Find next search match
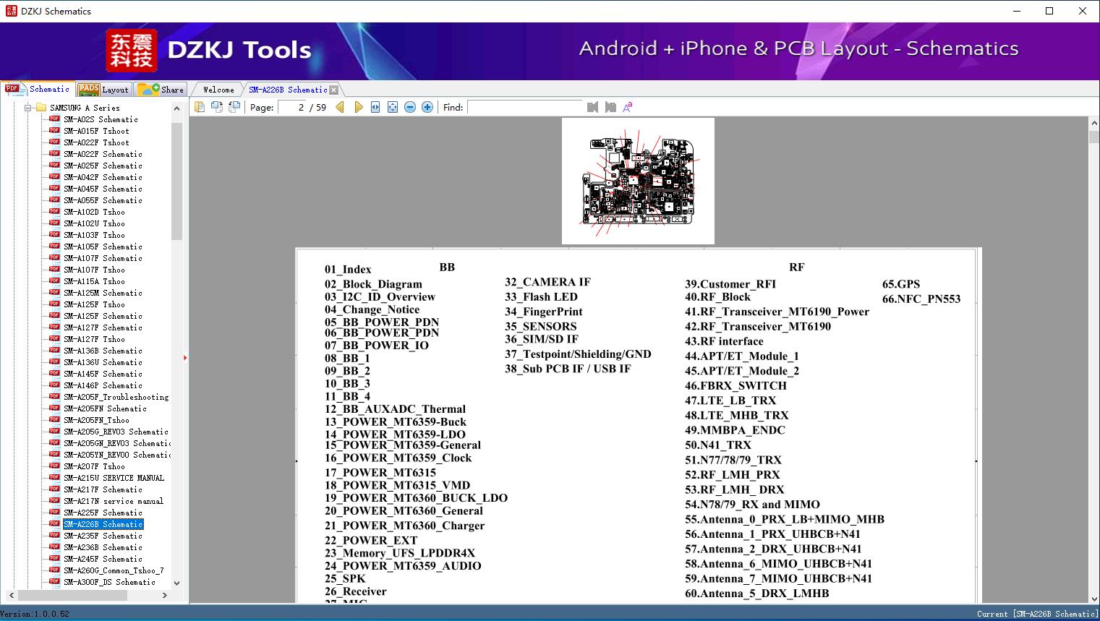Screen dimensions: 1100x621 pos(610,107)
